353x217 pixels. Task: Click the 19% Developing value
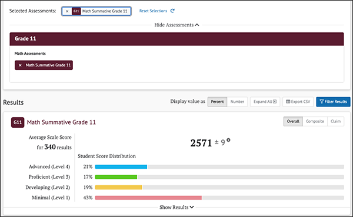tap(88, 187)
